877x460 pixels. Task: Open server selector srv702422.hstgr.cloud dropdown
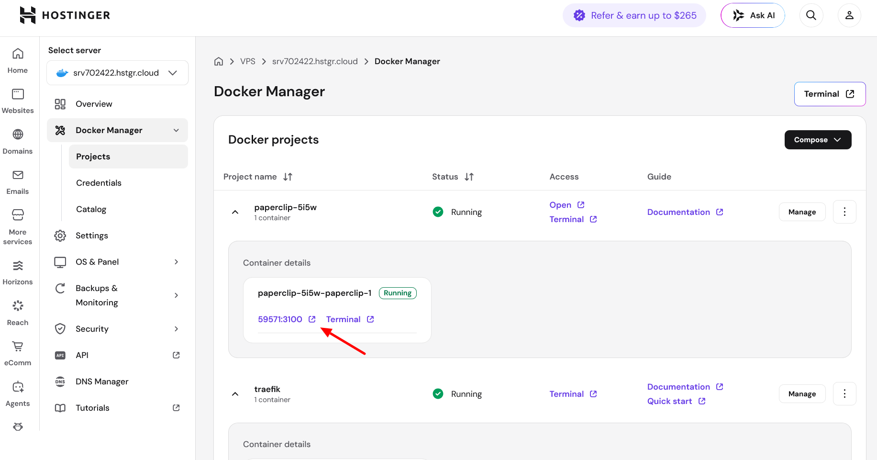click(x=117, y=73)
